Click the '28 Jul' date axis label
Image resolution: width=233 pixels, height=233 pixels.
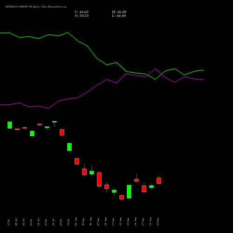click(x=53, y=222)
